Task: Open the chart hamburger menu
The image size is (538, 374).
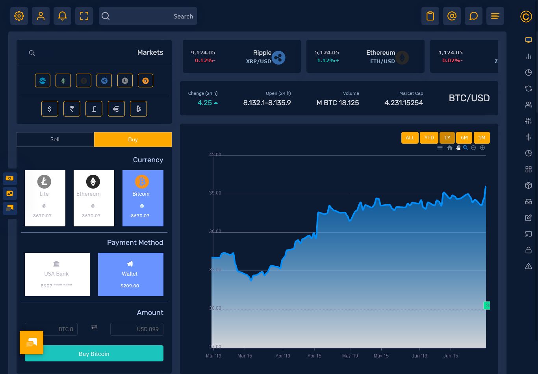Action: click(x=440, y=148)
